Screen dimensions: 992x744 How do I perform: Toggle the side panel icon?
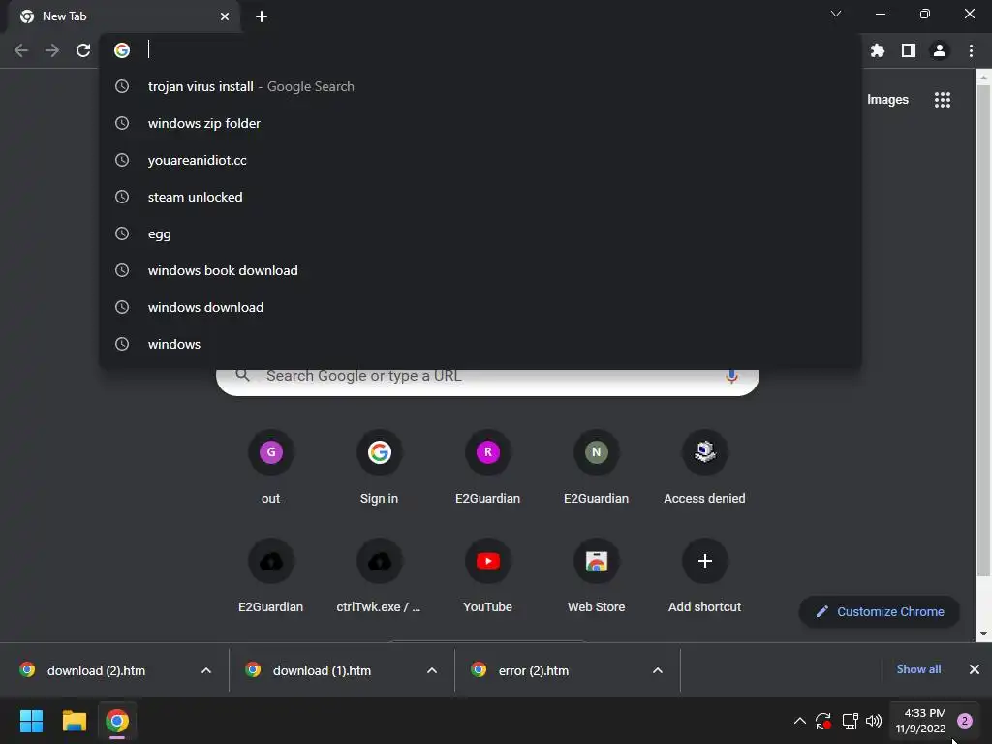(x=909, y=50)
